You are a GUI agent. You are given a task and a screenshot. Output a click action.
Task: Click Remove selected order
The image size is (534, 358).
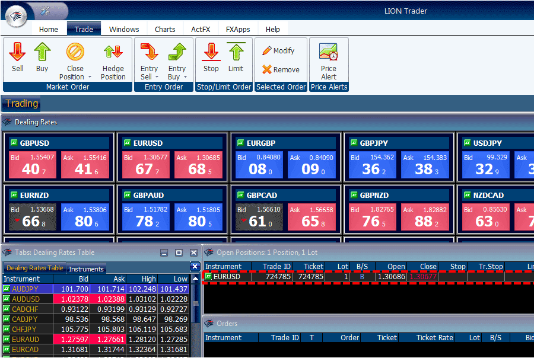[x=281, y=69]
